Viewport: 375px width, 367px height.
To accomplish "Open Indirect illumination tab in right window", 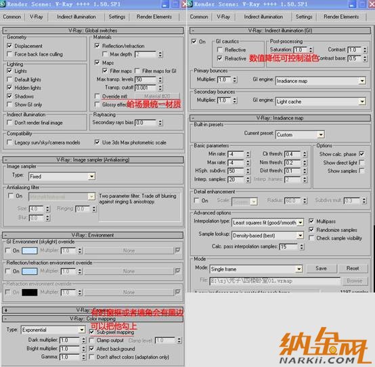I will [x=263, y=17].
